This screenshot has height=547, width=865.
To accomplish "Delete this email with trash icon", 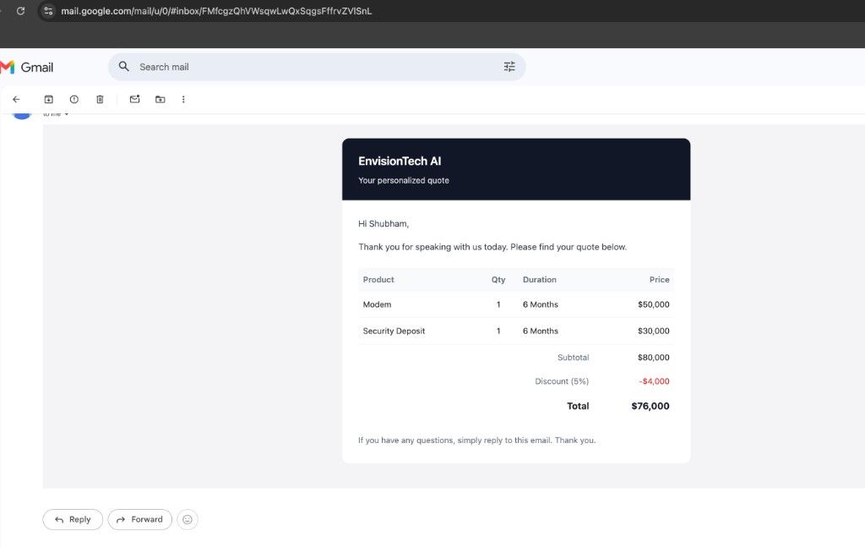I will tap(100, 100).
